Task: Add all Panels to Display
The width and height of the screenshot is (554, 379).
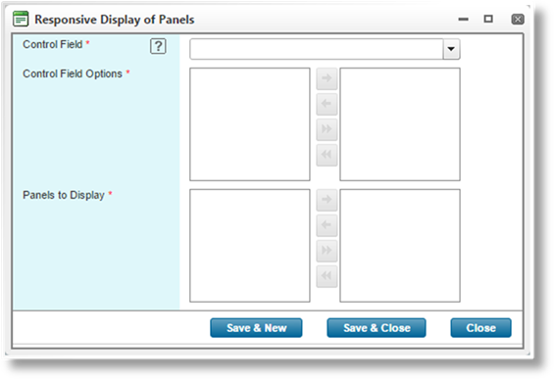Action: click(x=327, y=251)
